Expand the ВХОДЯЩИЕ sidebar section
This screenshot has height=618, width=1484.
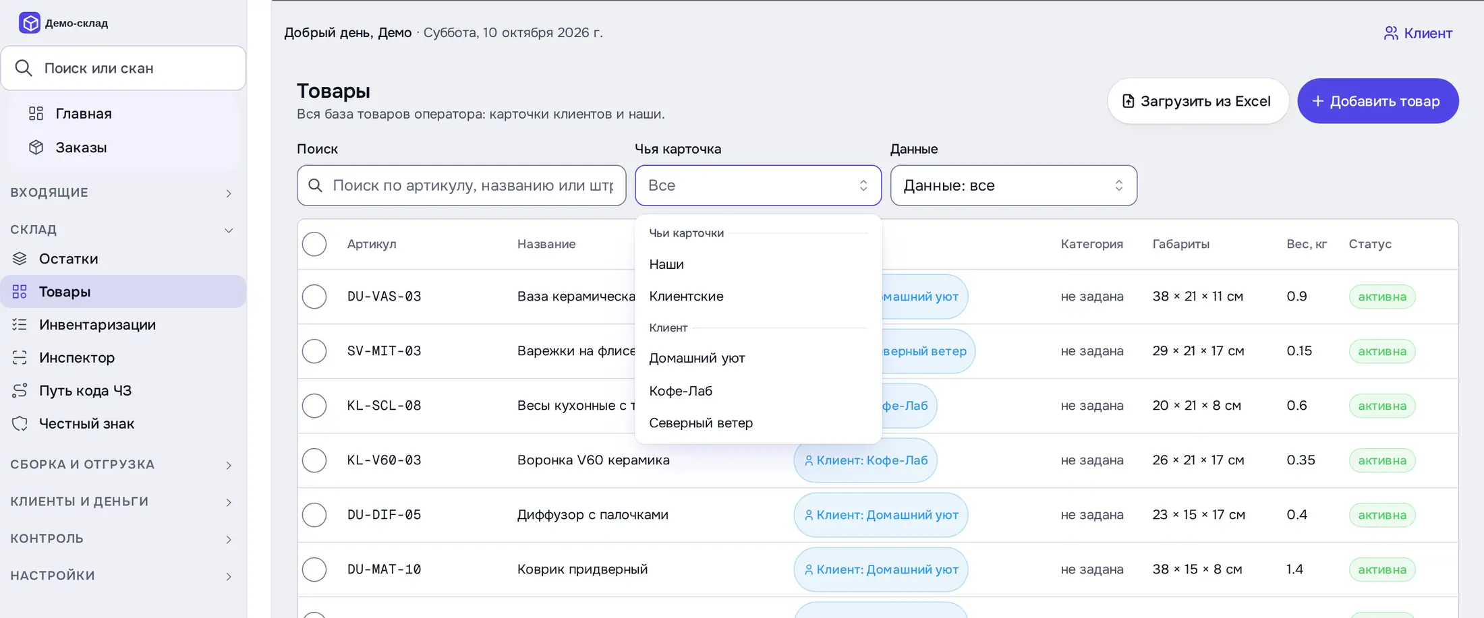(123, 193)
